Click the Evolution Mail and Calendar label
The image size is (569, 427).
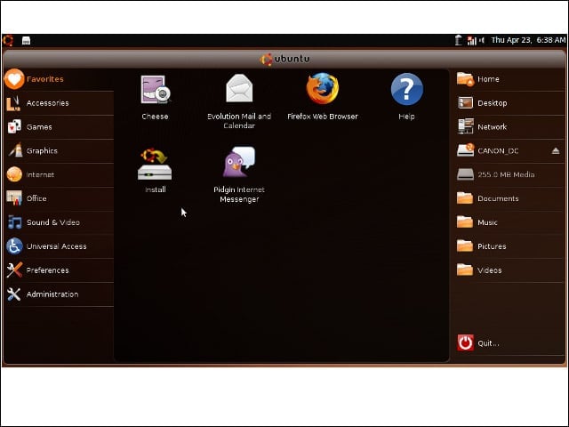(x=239, y=121)
